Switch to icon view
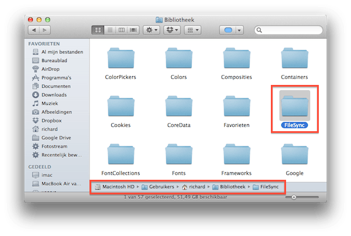Image resolution: width=351 pixels, height=236 pixels. coord(98,30)
